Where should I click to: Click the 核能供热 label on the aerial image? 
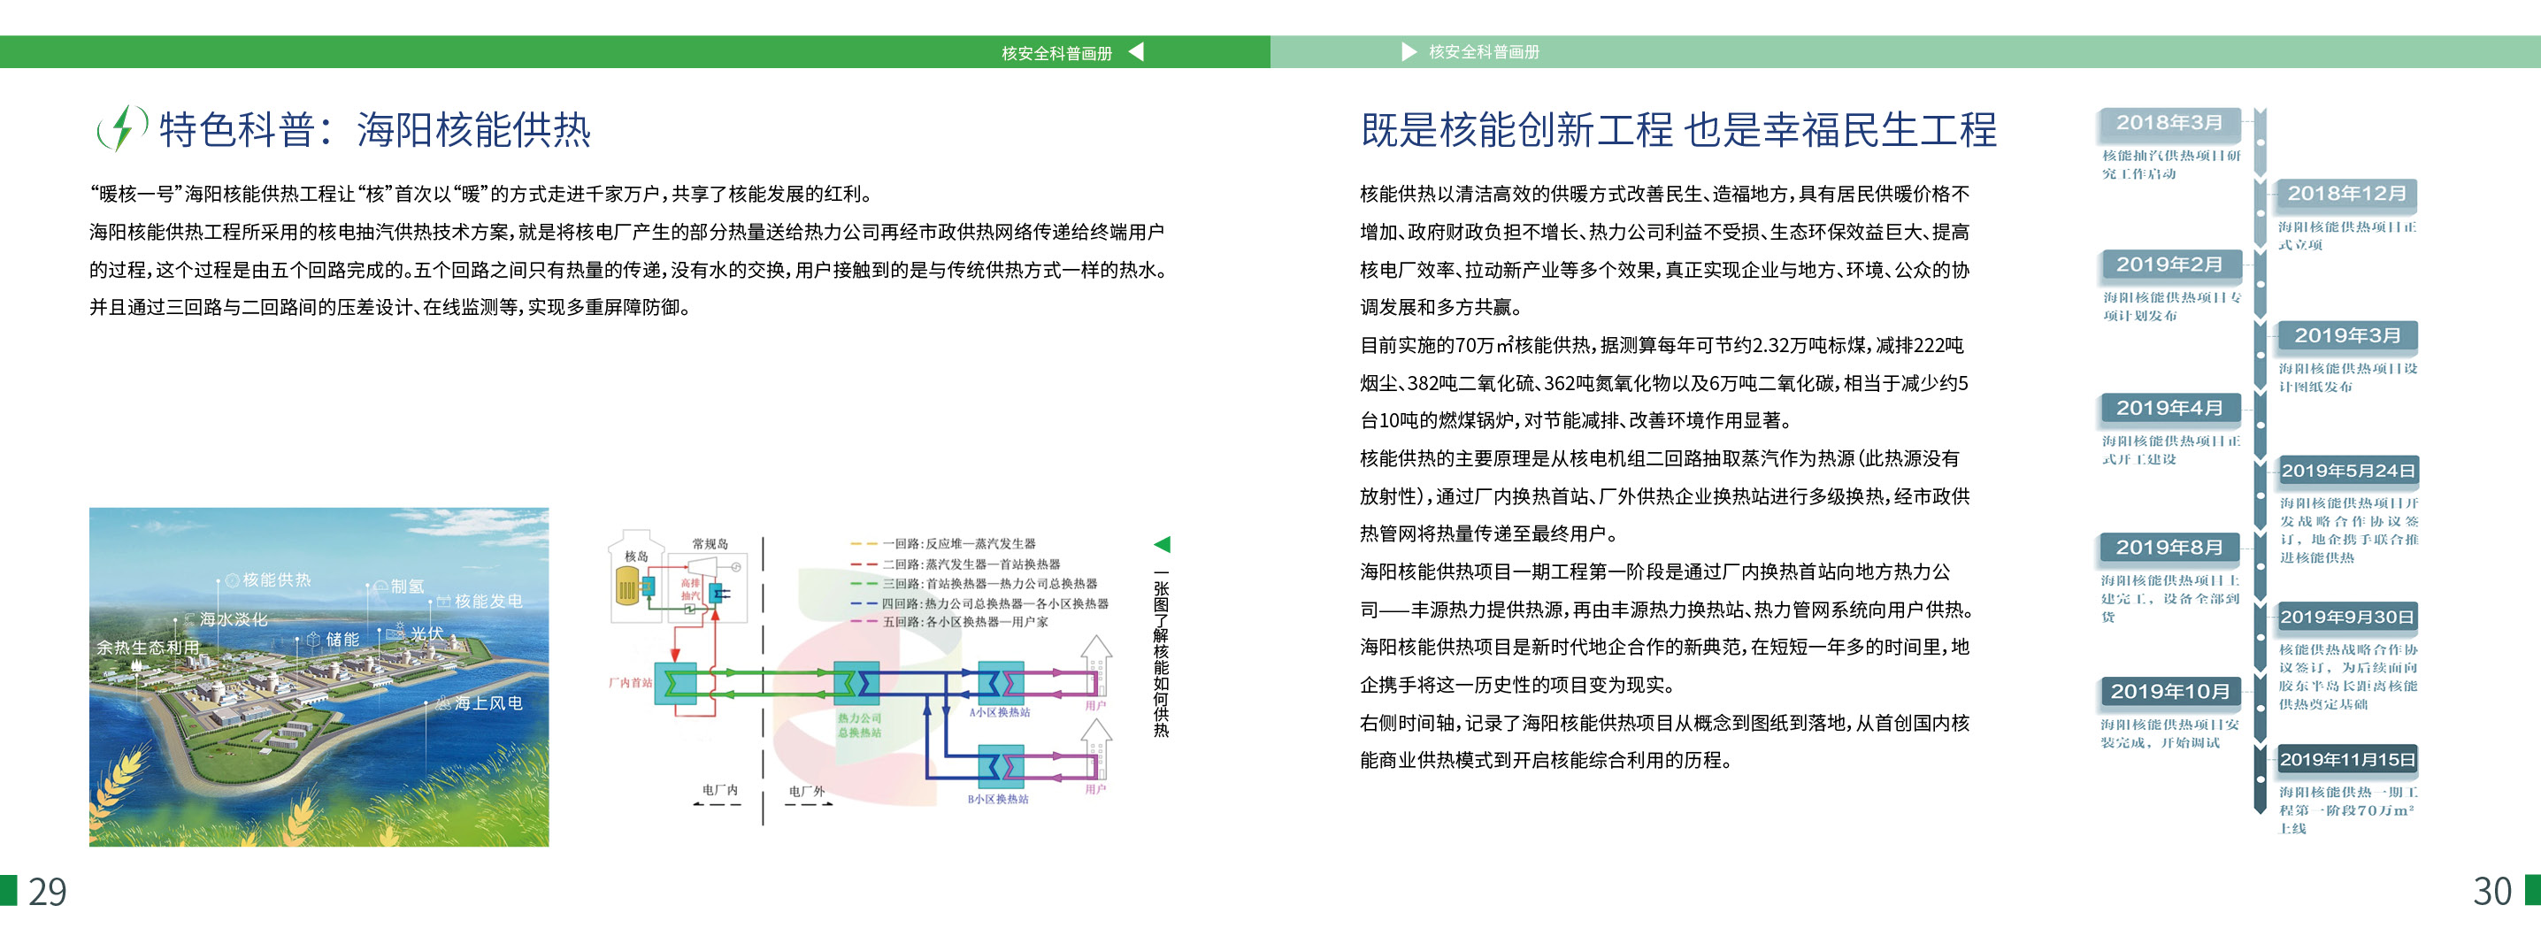[x=276, y=580]
